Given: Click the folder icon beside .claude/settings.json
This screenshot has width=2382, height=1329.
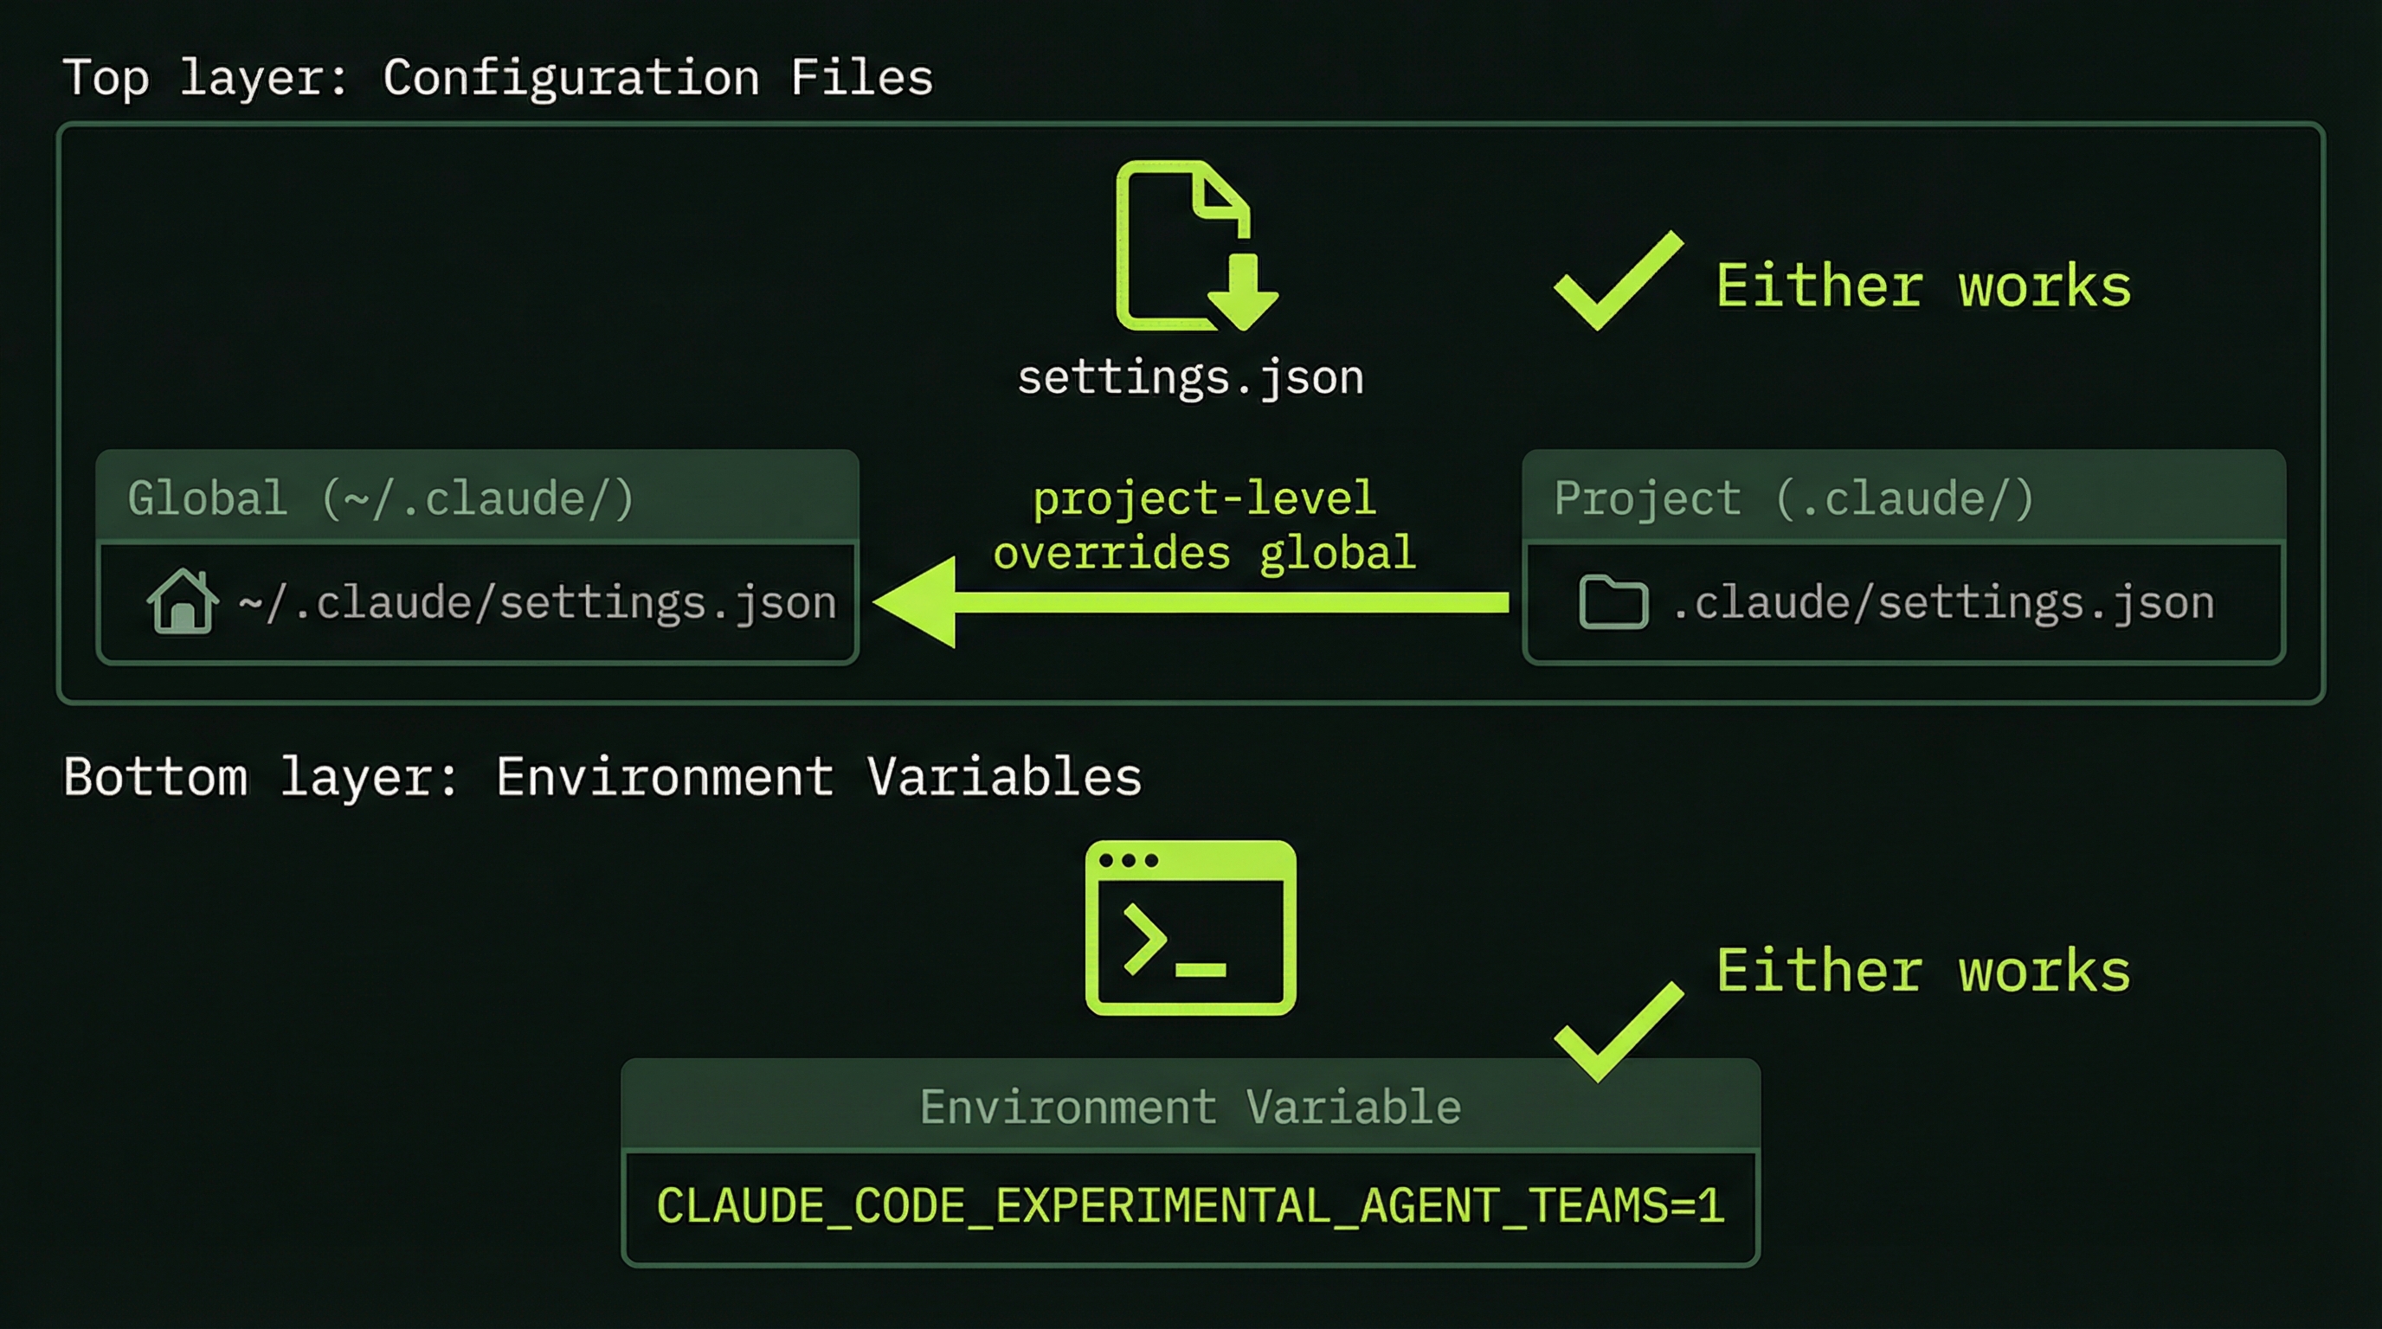Looking at the screenshot, I should pyautogui.click(x=1611, y=602).
